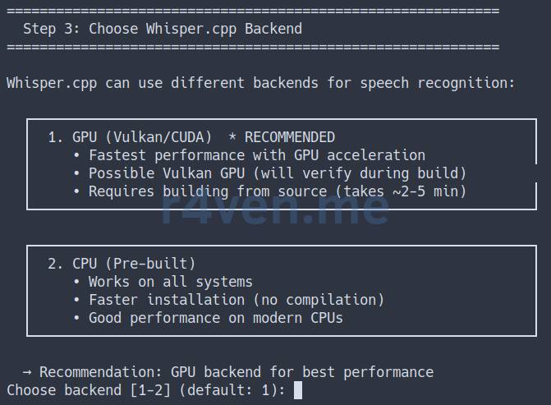This screenshot has width=551, height=405.
Task: Click the '(default: 1)' text in prompt
Action: (x=232, y=390)
